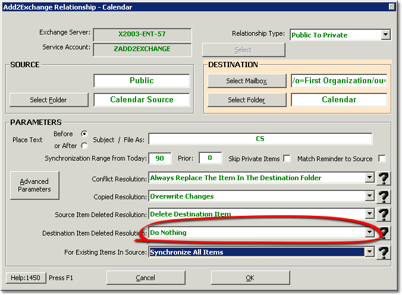Expand the Conflict Resolution dropdown
This screenshot has width=402, height=295.
tap(369, 177)
